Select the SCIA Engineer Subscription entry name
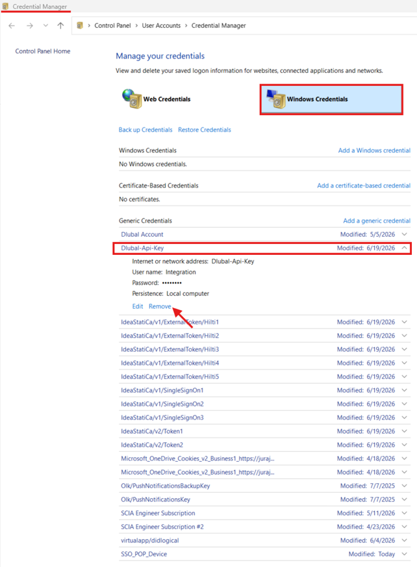The width and height of the screenshot is (417, 567). 158,513
